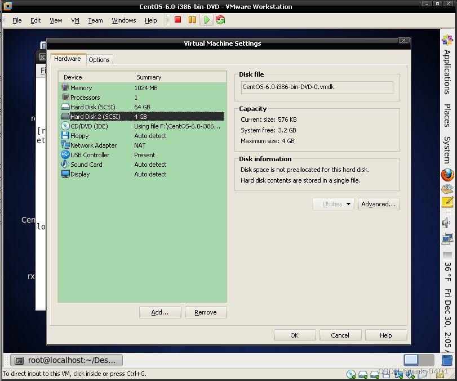The image size is (457, 381).
Task: Open the yellow note-taking icon in guest panel
Action: coord(447,202)
